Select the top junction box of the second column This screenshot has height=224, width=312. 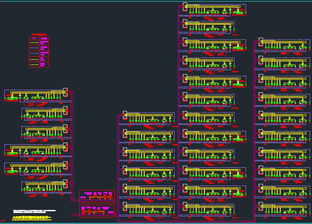tap(125, 115)
